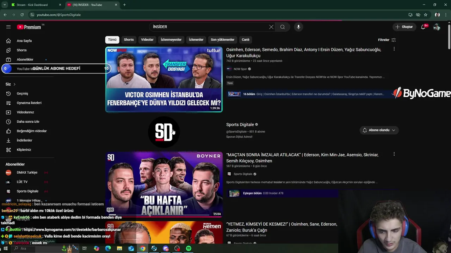Viewport: 451px width, 253px height.
Task: Open the YouTube guide hamburger menu
Action: (x=8, y=27)
